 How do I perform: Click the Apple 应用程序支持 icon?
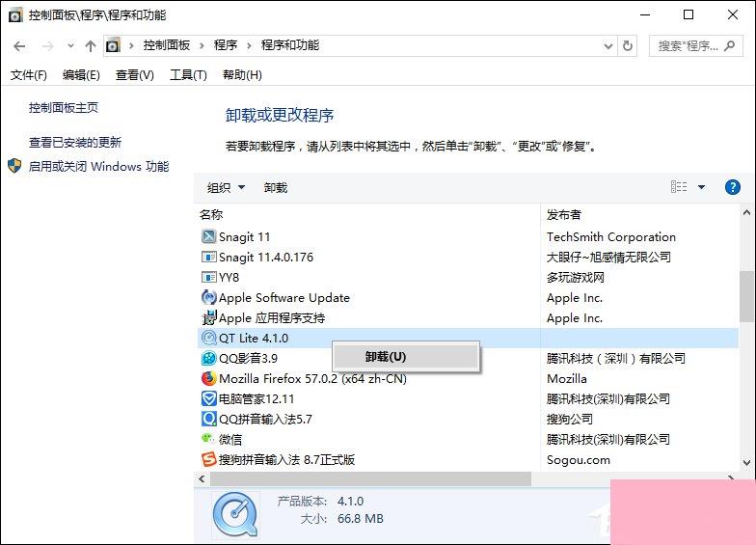click(208, 317)
